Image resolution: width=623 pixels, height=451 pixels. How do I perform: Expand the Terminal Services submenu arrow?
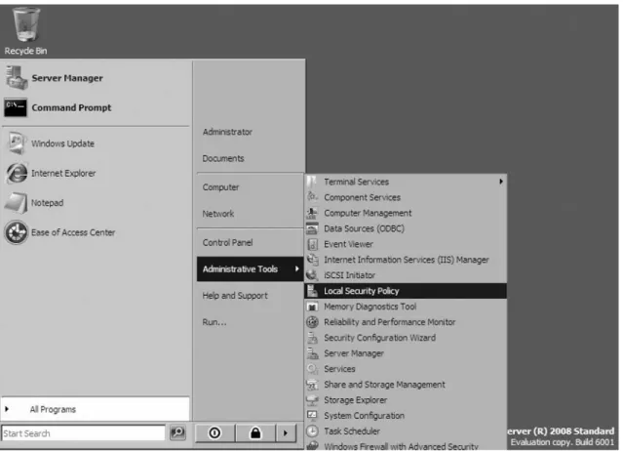500,182
